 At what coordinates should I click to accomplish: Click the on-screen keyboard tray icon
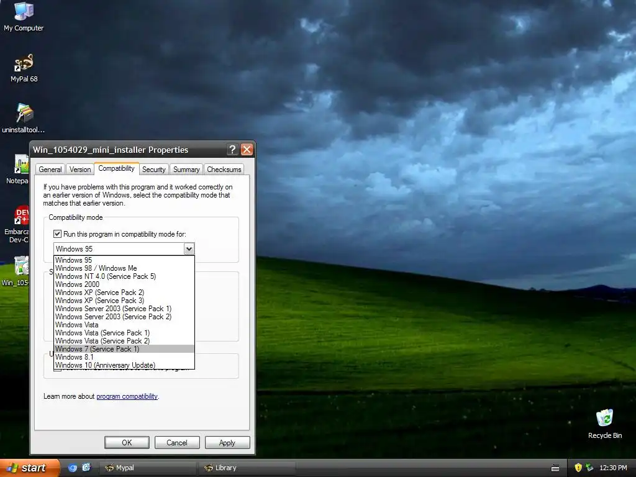[555, 468]
